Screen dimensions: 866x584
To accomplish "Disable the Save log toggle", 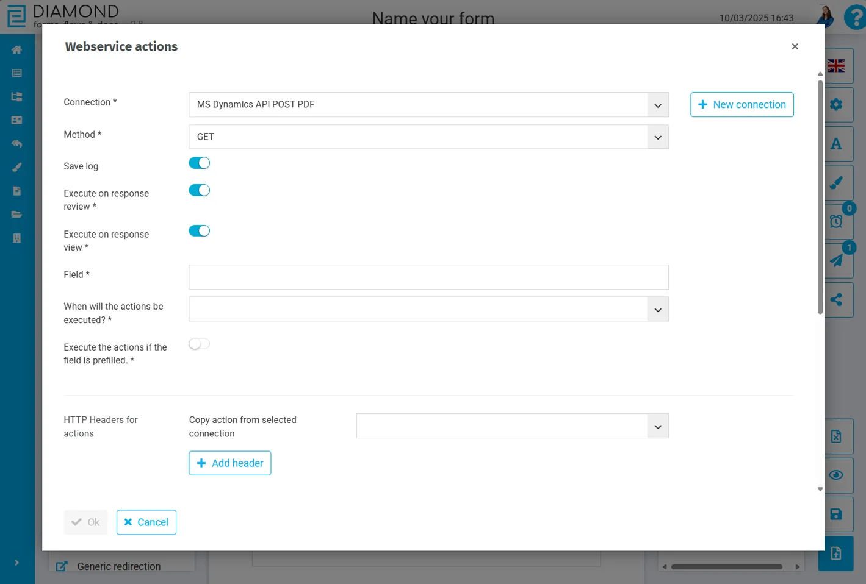I will (x=199, y=163).
